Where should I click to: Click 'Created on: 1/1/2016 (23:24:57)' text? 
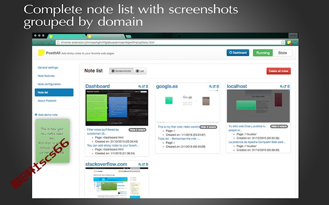click(186, 135)
